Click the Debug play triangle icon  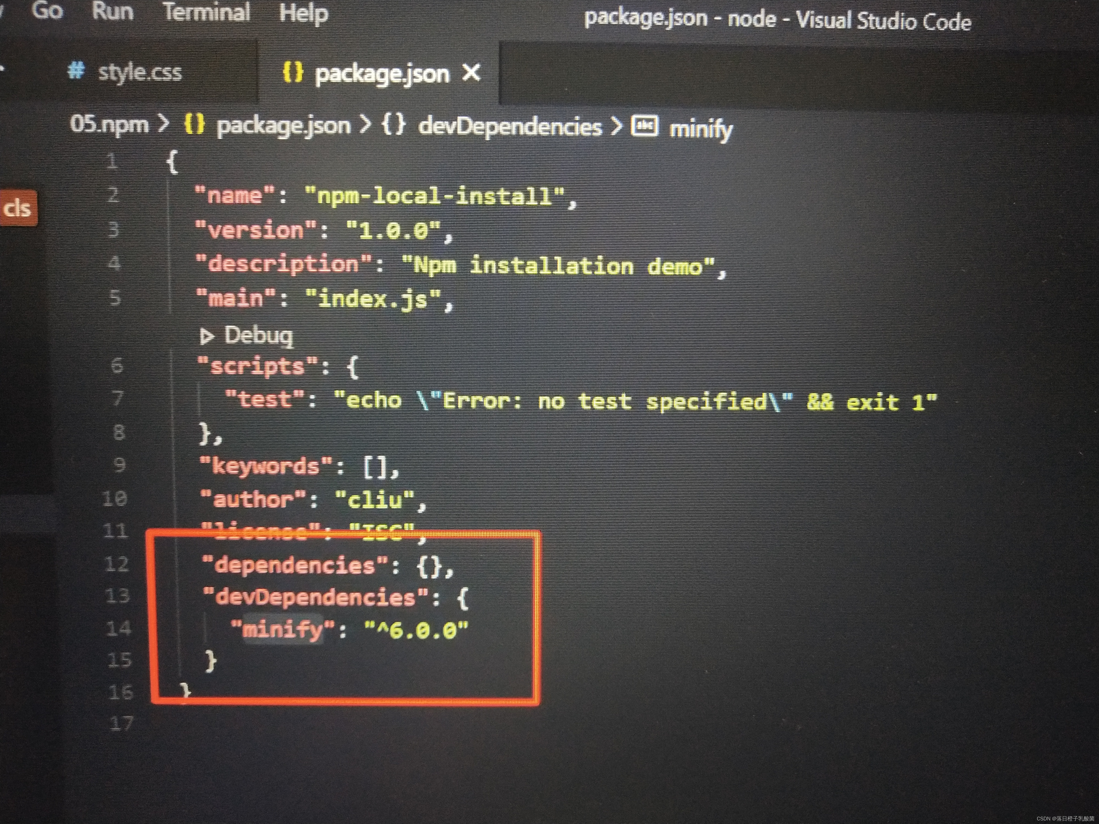click(x=207, y=336)
